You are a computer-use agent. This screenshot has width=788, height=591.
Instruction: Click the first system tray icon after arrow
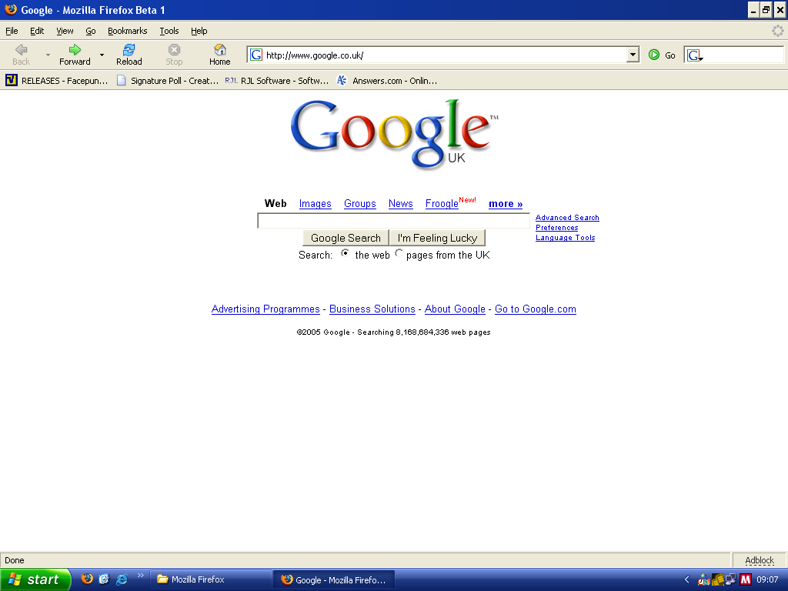click(703, 580)
